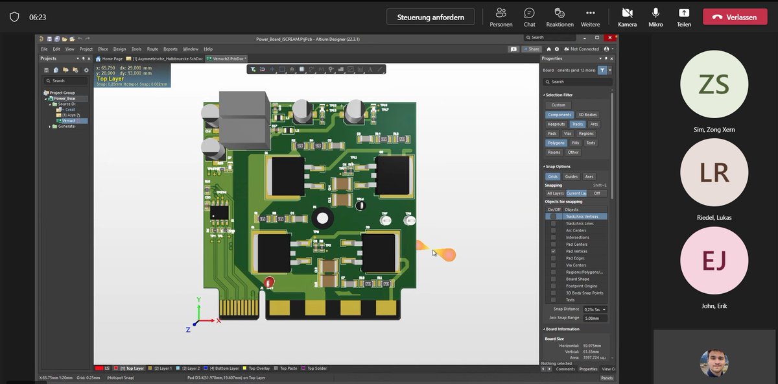Enable the Board Shape snapping checkbox

point(553,278)
